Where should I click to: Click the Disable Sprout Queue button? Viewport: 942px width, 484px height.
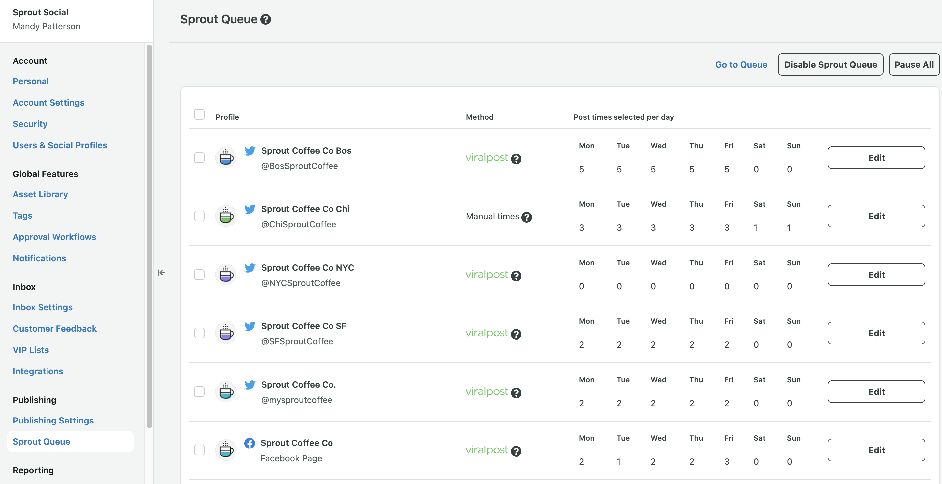pyautogui.click(x=830, y=65)
